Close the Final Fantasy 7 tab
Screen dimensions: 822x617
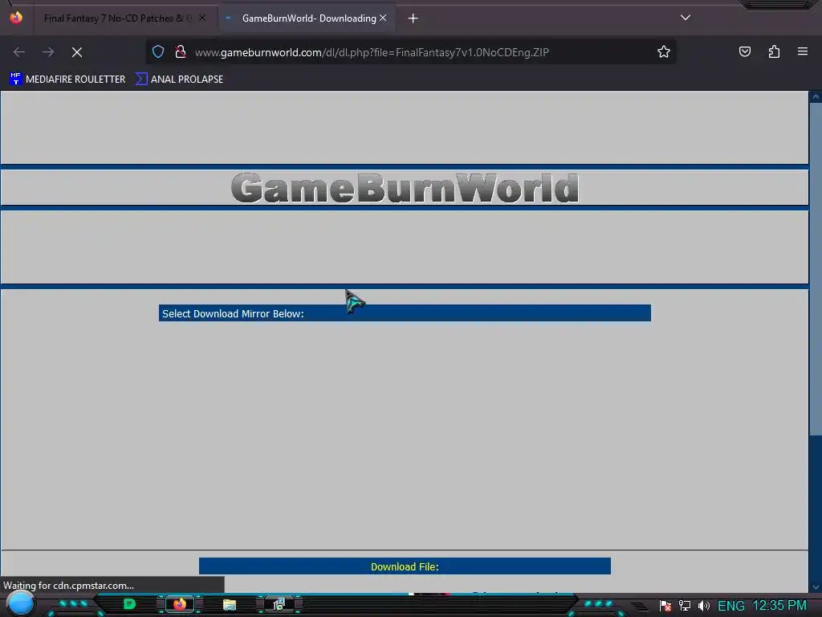click(202, 18)
